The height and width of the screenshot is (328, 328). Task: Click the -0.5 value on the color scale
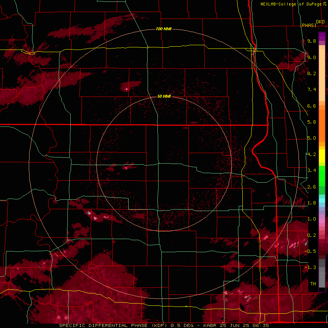click(311, 251)
